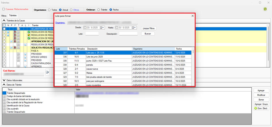Viewport: 272px width, 127px height.
Task: Click the yellow check status icon in tramites list
Action: (x=29, y=35)
